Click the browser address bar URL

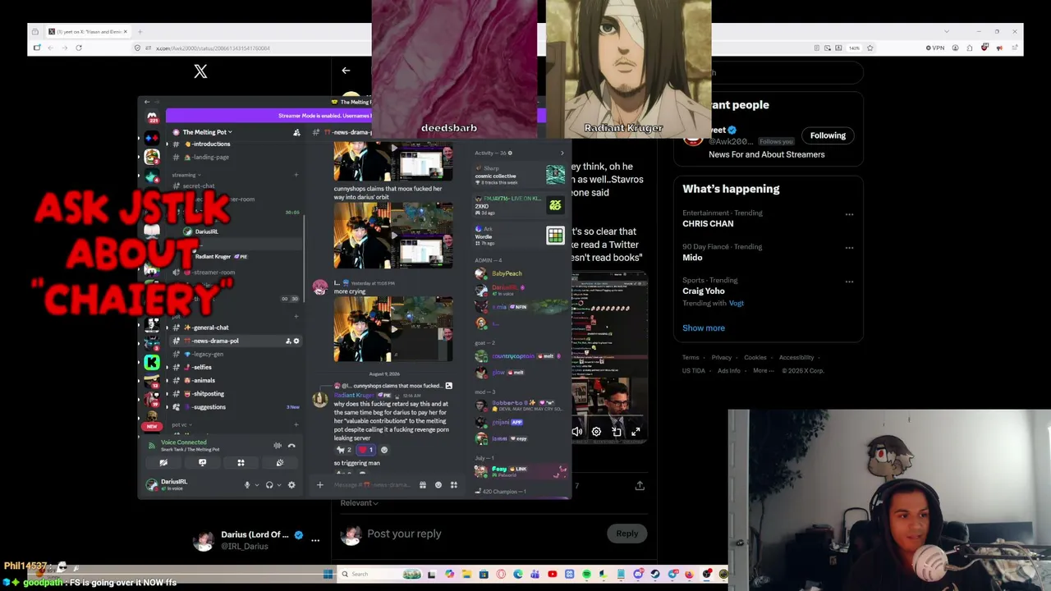click(x=213, y=48)
